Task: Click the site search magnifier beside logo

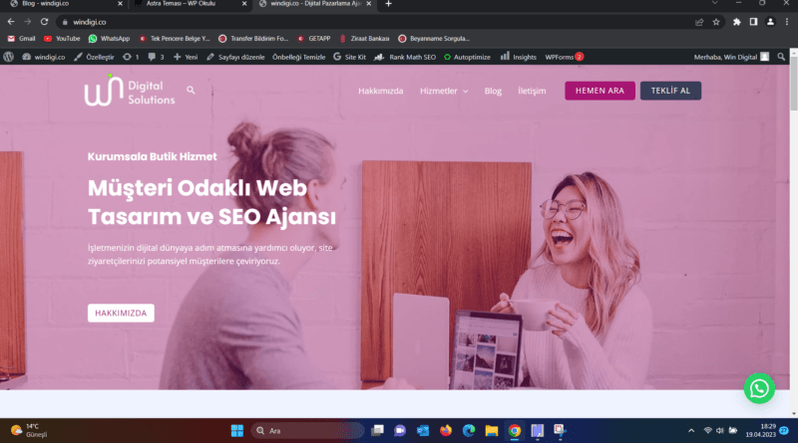Action: [x=191, y=90]
